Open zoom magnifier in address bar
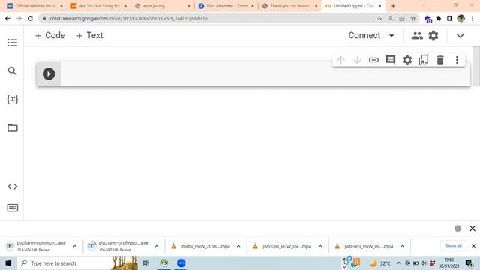The width and height of the screenshot is (480, 270). tap(390, 18)
